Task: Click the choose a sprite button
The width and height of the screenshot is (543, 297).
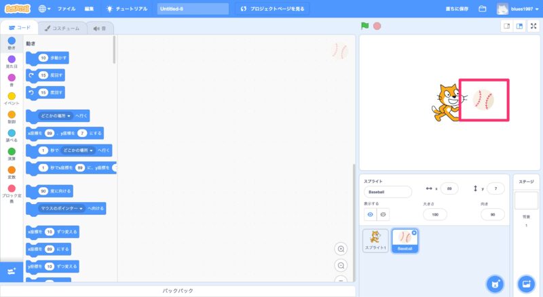Action: pyautogui.click(x=495, y=283)
